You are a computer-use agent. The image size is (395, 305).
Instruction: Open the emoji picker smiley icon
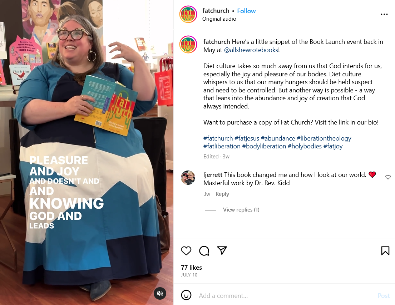click(186, 295)
